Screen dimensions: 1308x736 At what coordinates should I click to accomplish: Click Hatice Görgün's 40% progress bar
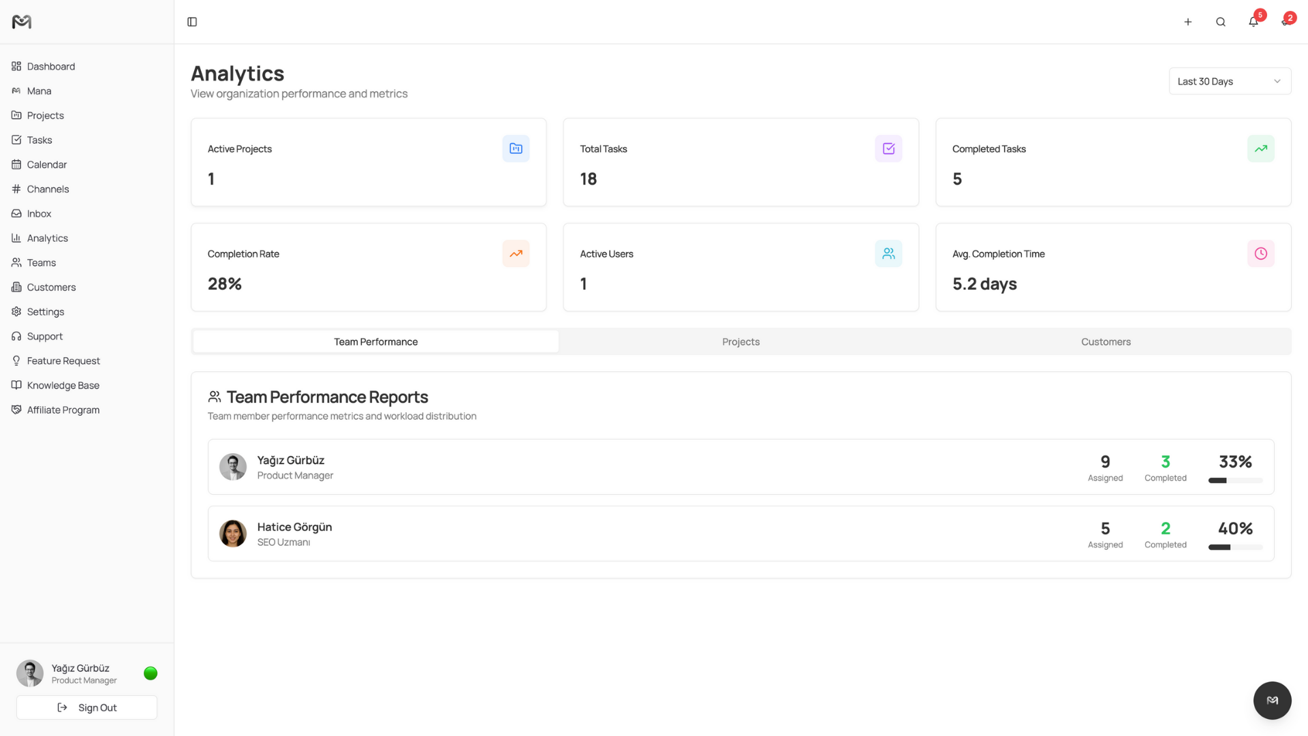click(1234, 547)
